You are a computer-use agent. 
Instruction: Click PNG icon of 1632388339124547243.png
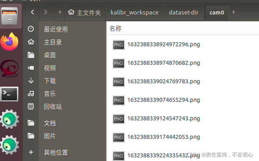(x=118, y=119)
